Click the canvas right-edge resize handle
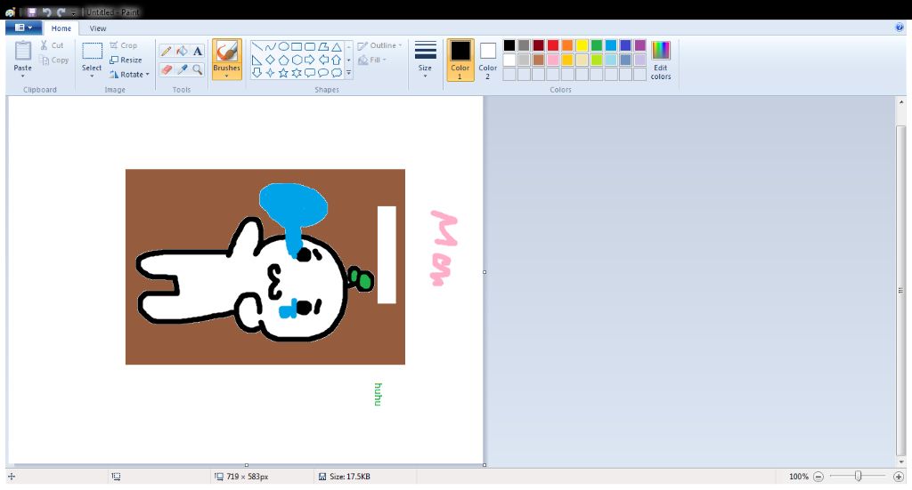The height and width of the screenshot is (490, 912). click(x=484, y=272)
